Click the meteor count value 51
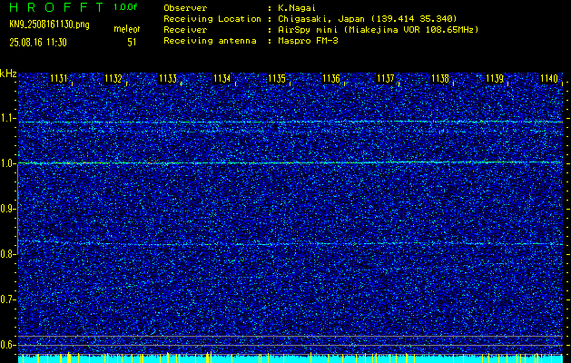 (x=132, y=43)
